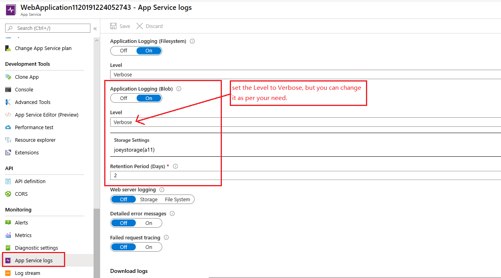
Task: Click the App Service logs icon
Action: [x=8, y=260]
